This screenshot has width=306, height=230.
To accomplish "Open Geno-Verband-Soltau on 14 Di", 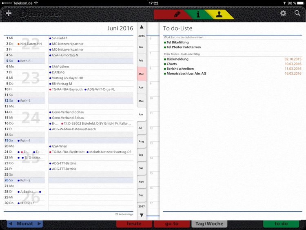I will 67,112.
